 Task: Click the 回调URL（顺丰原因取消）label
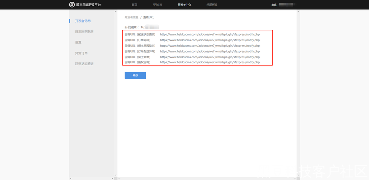pyautogui.click(x=140, y=46)
